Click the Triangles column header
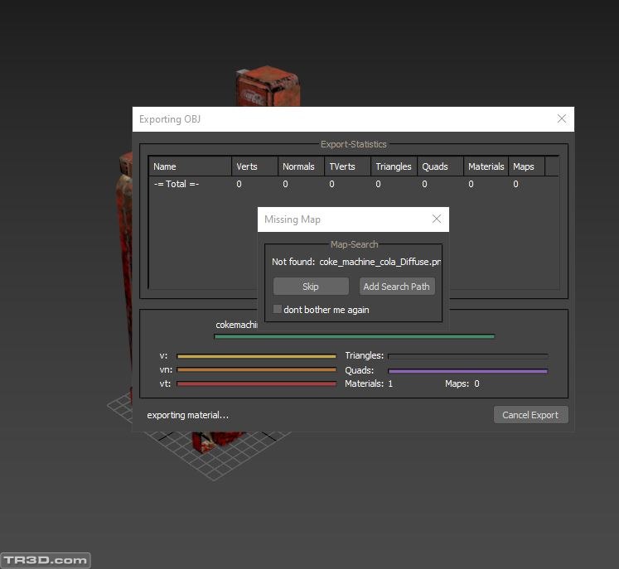619x569 pixels. tap(393, 166)
